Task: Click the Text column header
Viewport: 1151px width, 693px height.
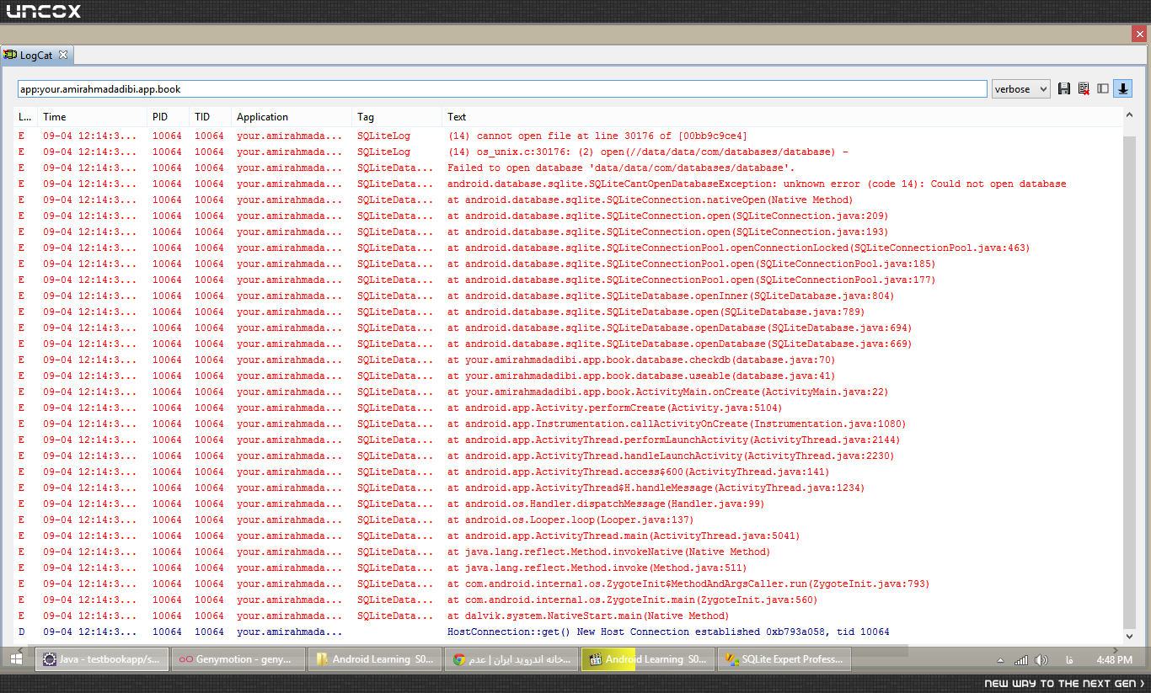Action: point(782,117)
